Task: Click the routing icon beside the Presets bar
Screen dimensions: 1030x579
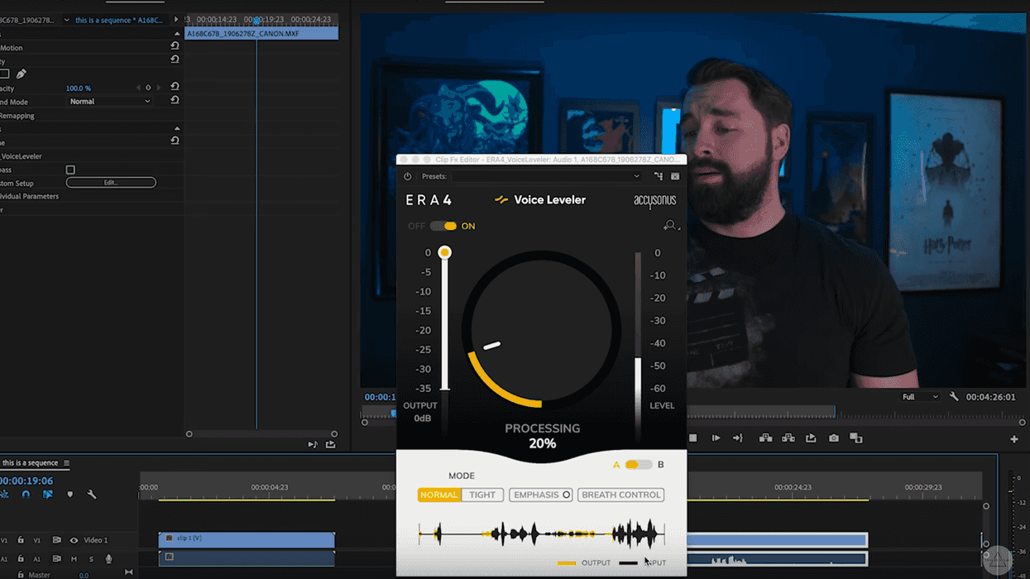Action: pos(659,176)
